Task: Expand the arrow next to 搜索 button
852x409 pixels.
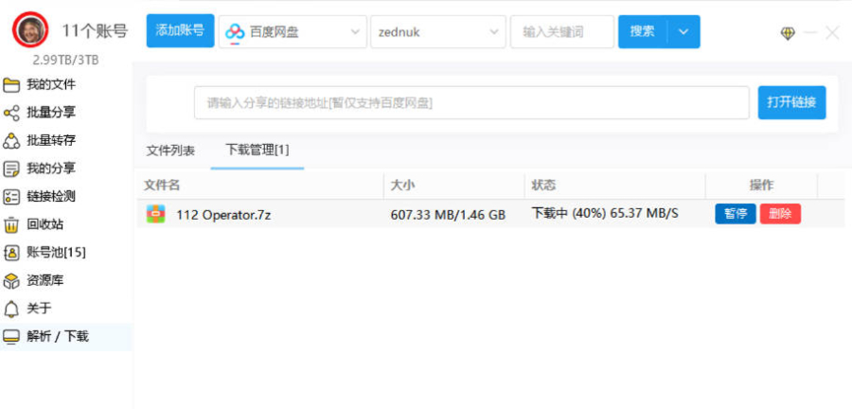Action: pyautogui.click(x=683, y=32)
